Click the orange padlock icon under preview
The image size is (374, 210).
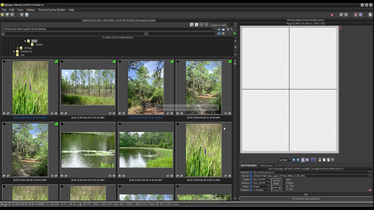point(320,160)
